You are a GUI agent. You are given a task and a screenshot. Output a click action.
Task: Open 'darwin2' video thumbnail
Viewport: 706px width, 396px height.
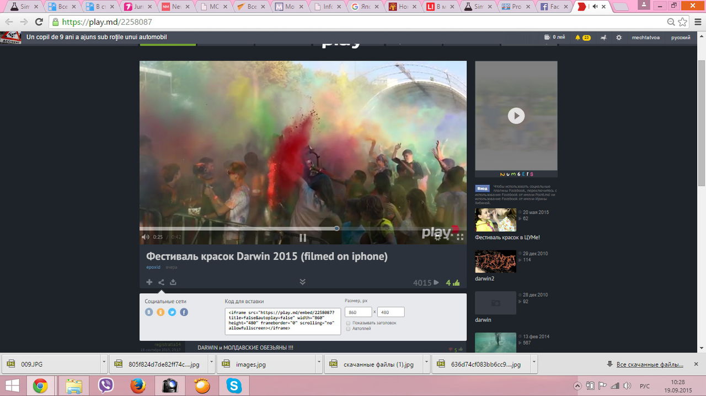[x=495, y=261]
